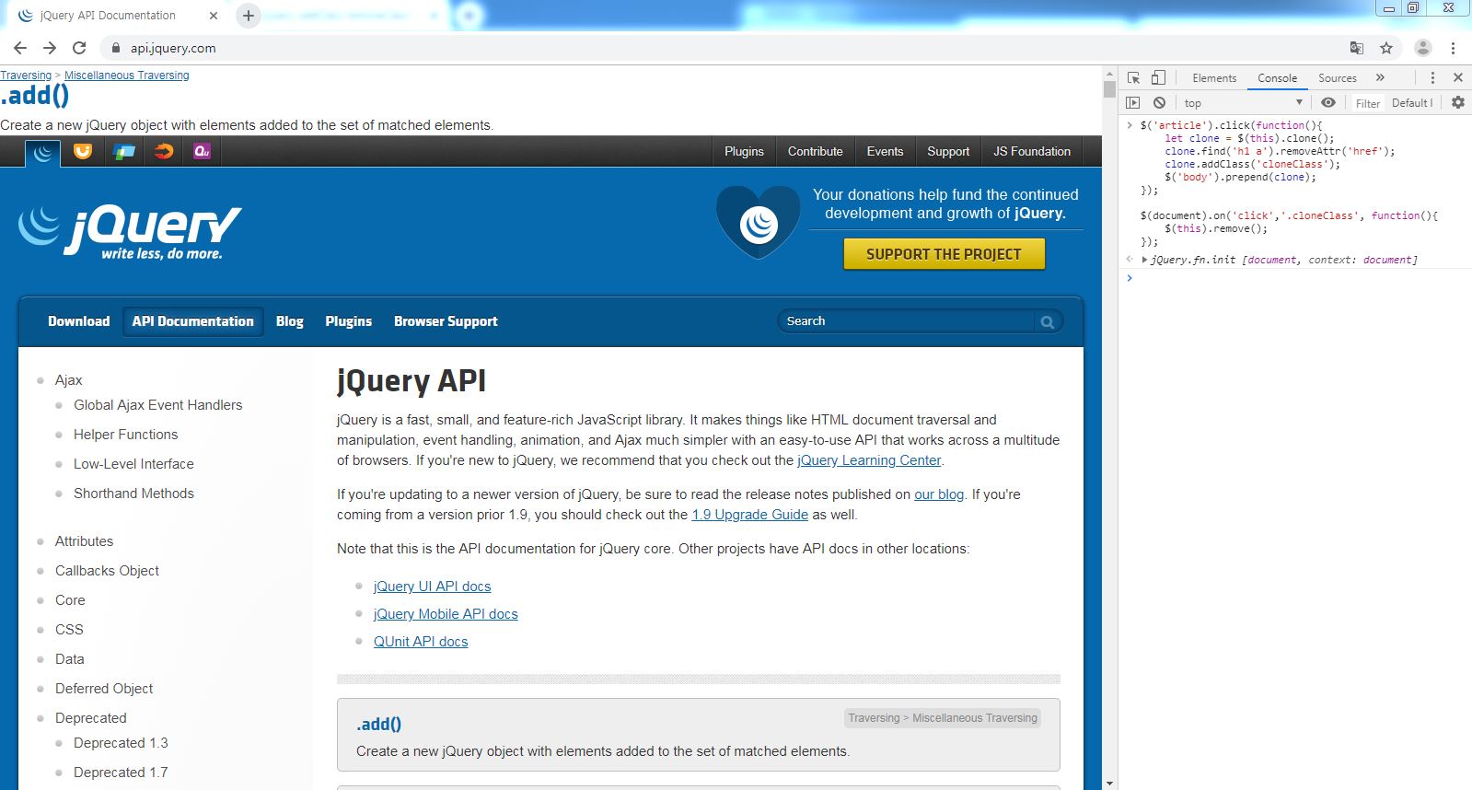The height and width of the screenshot is (790, 1472).
Task: Show the console sidebar icon
Action: (x=1133, y=103)
